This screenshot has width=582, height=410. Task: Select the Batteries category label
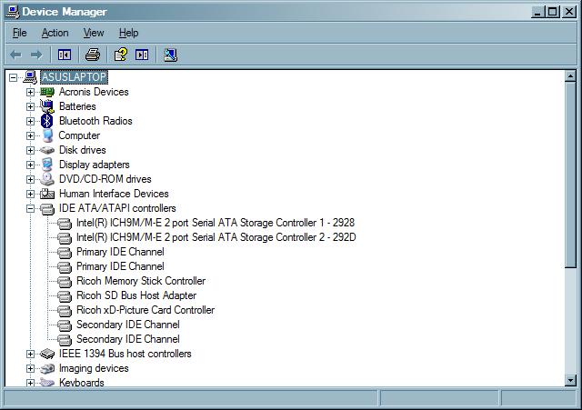[77, 106]
